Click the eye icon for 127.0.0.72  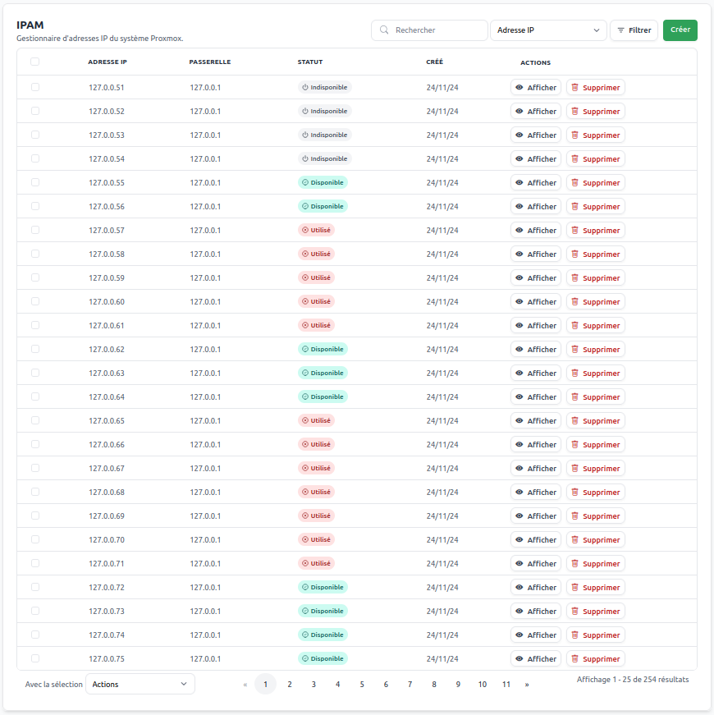(519, 588)
